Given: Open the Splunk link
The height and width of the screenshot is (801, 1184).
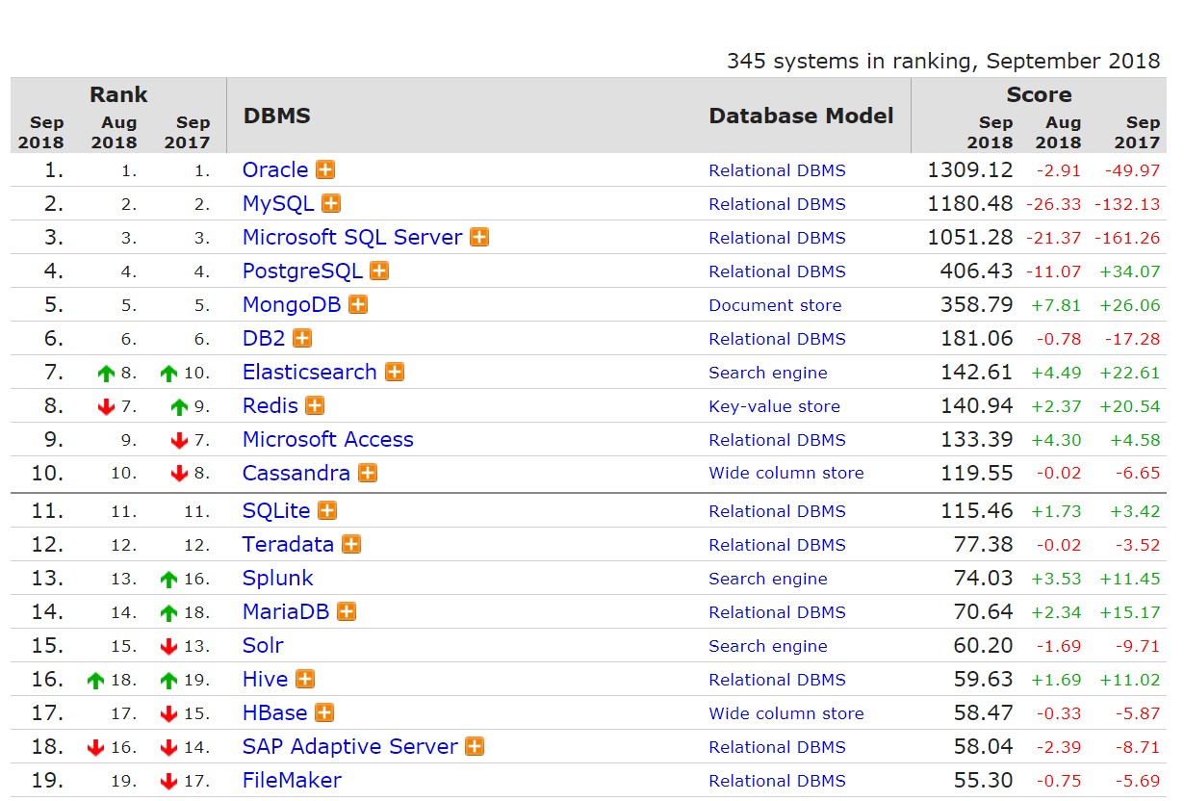Looking at the screenshot, I should (278, 579).
